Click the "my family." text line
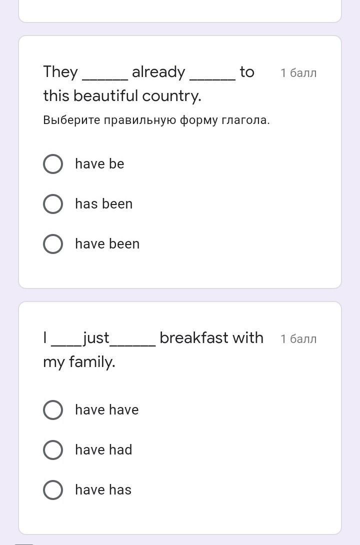The image size is (360, 545). [x=79, y=362]
